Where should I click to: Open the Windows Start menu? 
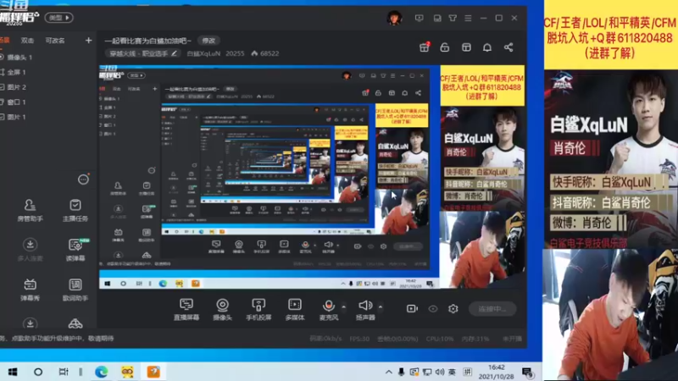(x=13, y=372)
